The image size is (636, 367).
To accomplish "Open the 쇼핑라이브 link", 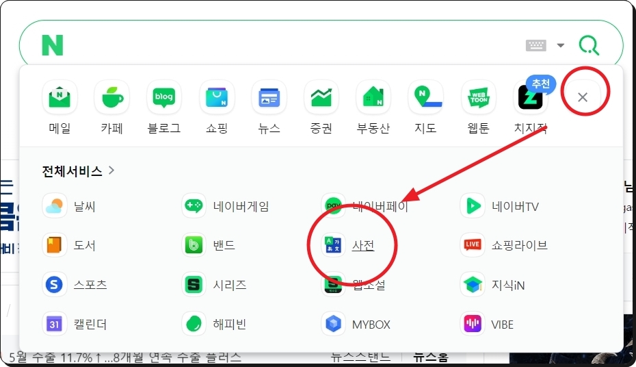I will coord(520,245).
